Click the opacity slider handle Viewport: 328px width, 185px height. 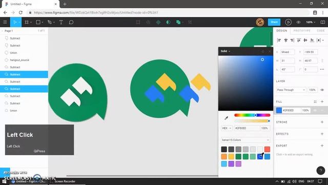269,121
